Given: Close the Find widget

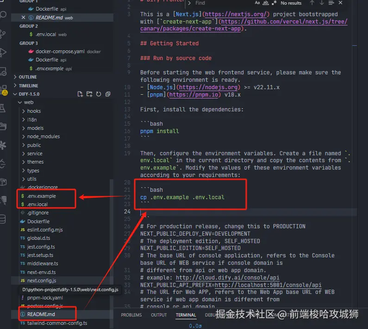Looking at the screenshot, I should [341, 3].
